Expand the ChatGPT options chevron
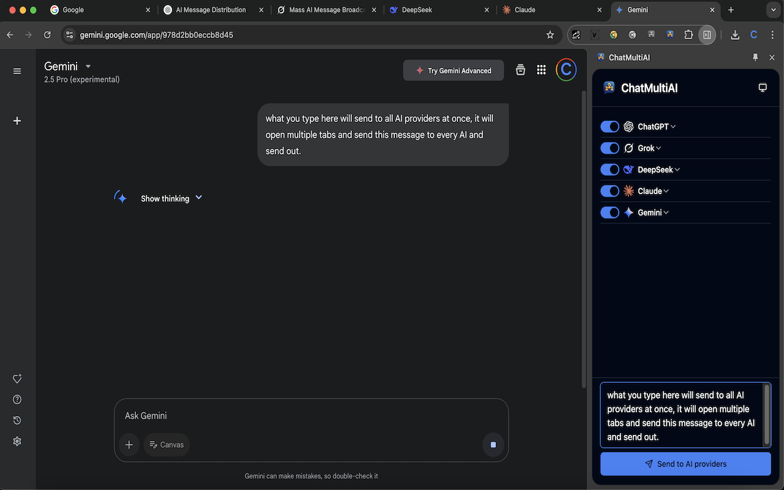 coord(673,127)
